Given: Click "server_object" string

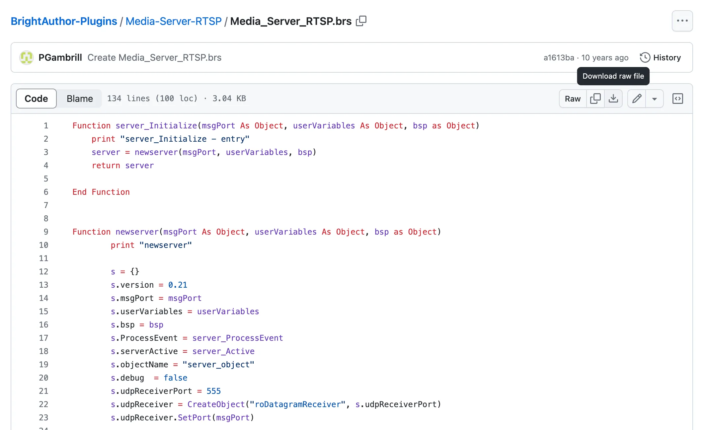Looking at the screenshot, I should click(218, 365).
